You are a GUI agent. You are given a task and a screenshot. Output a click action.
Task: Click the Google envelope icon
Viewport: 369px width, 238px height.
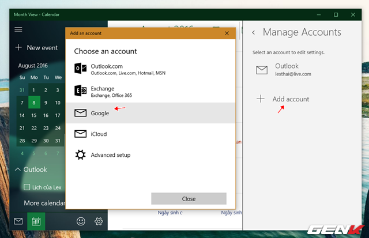pyautogui.click(x=80, y=113)
